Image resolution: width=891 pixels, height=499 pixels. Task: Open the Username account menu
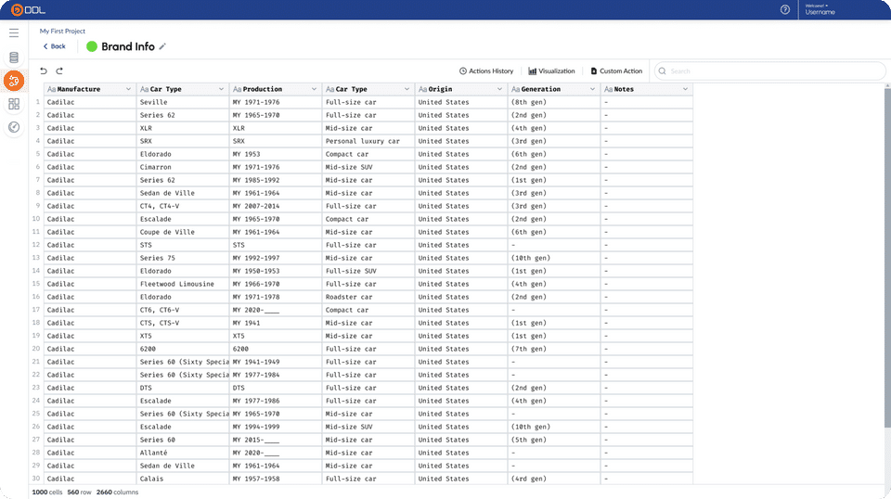(820, 9)
